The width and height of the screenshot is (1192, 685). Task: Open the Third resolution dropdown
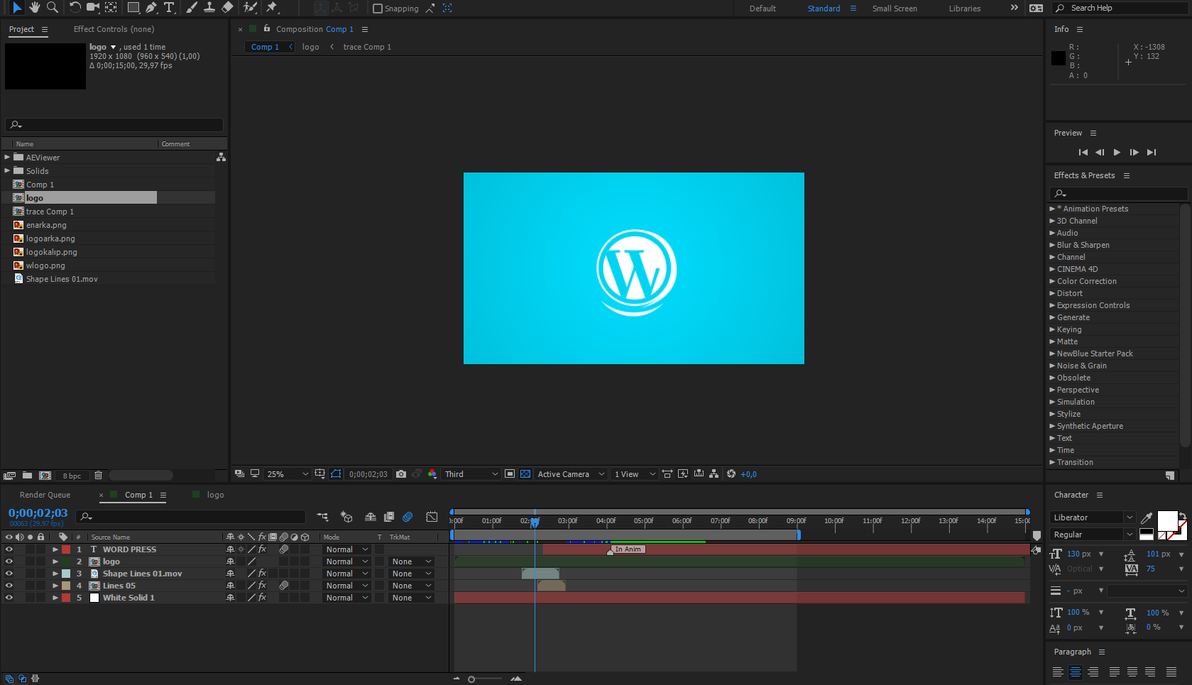[x=471, y=474]
